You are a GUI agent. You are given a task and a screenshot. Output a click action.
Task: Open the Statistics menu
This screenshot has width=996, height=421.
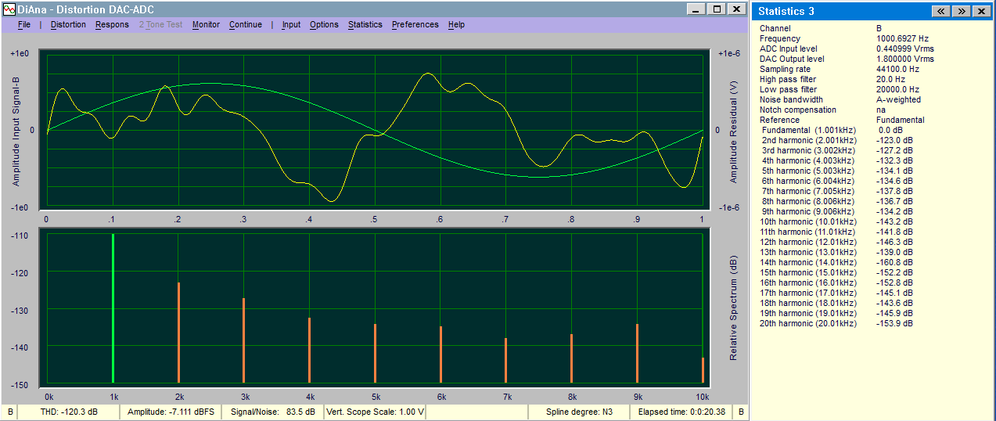[365, 24]
